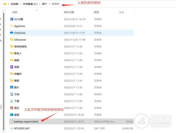Click the OneDrive cloud icon
Screen dimensions: 176x133
(x=11, y=33)
